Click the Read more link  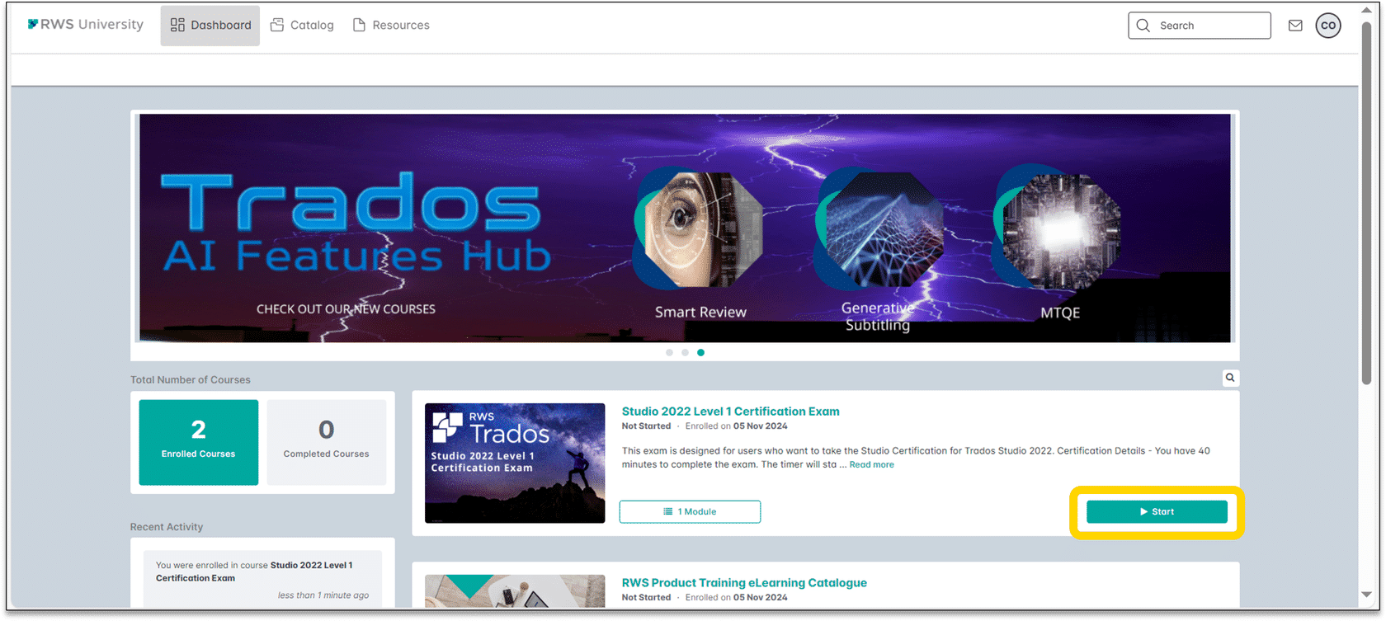(x=872, y=465)
